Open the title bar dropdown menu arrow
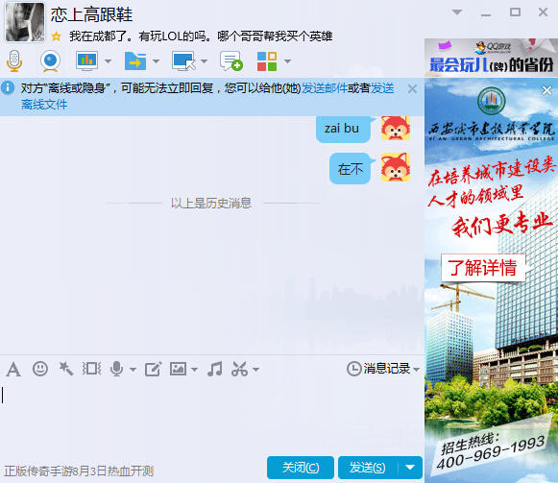Viewport: 558px width, 483px height. 457,12
